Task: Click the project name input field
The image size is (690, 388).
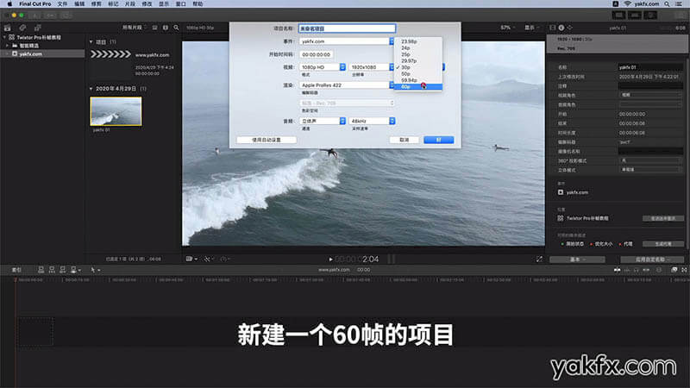Action: [347, 28]
